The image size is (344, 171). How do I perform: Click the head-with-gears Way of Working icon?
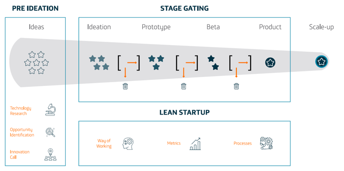tap(128, 144)
